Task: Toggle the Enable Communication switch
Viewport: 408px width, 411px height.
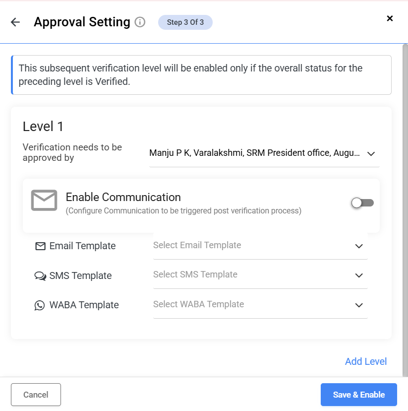Action: tap(362, 203)
